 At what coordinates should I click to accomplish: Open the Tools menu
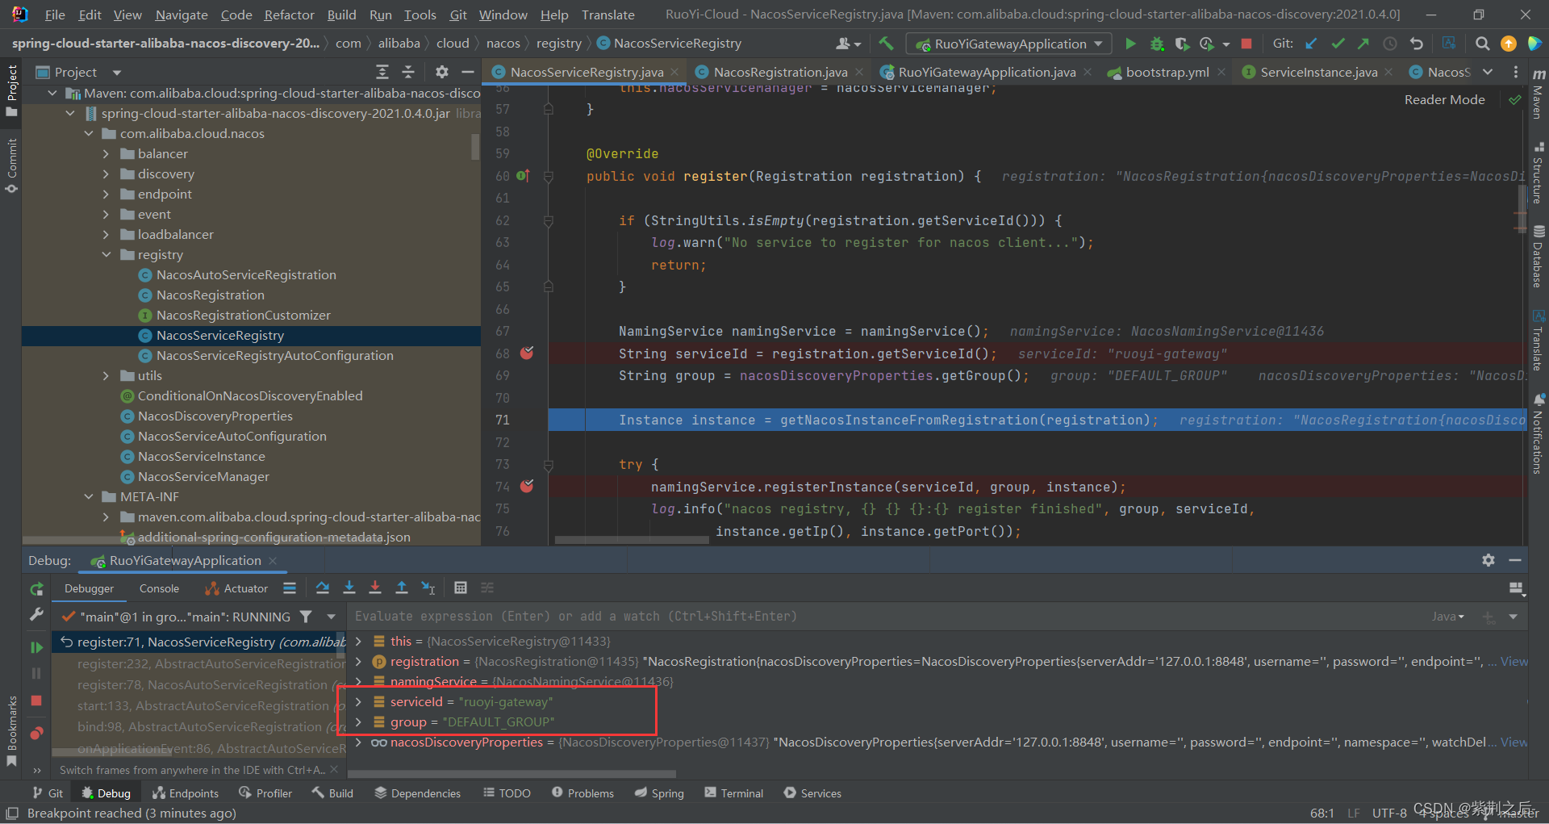(420, 15)
